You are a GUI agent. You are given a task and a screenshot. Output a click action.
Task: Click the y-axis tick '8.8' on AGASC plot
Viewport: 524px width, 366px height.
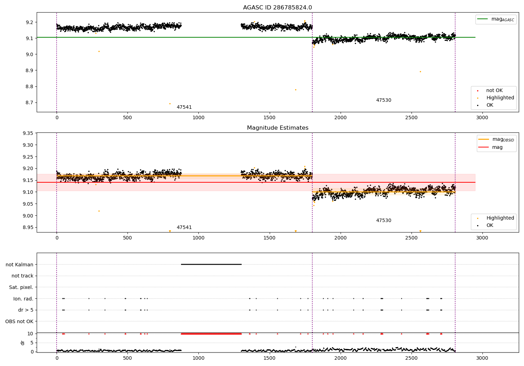pos(29,87)
